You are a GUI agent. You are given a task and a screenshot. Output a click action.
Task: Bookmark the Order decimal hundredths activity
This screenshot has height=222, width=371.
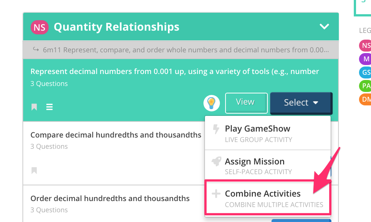(34, 220)
